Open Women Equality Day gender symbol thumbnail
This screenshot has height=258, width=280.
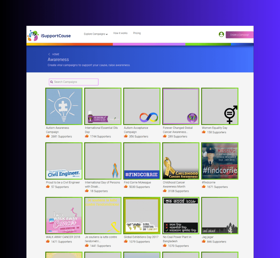click(220, 106)
